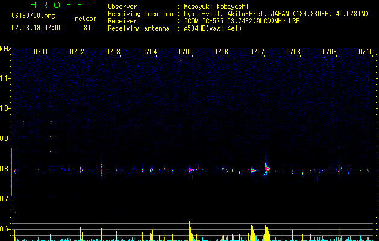The width and height of the screenshot is (379, 241).
Task: Click the Receiving antenna label
Action: [x=139, y=28]
